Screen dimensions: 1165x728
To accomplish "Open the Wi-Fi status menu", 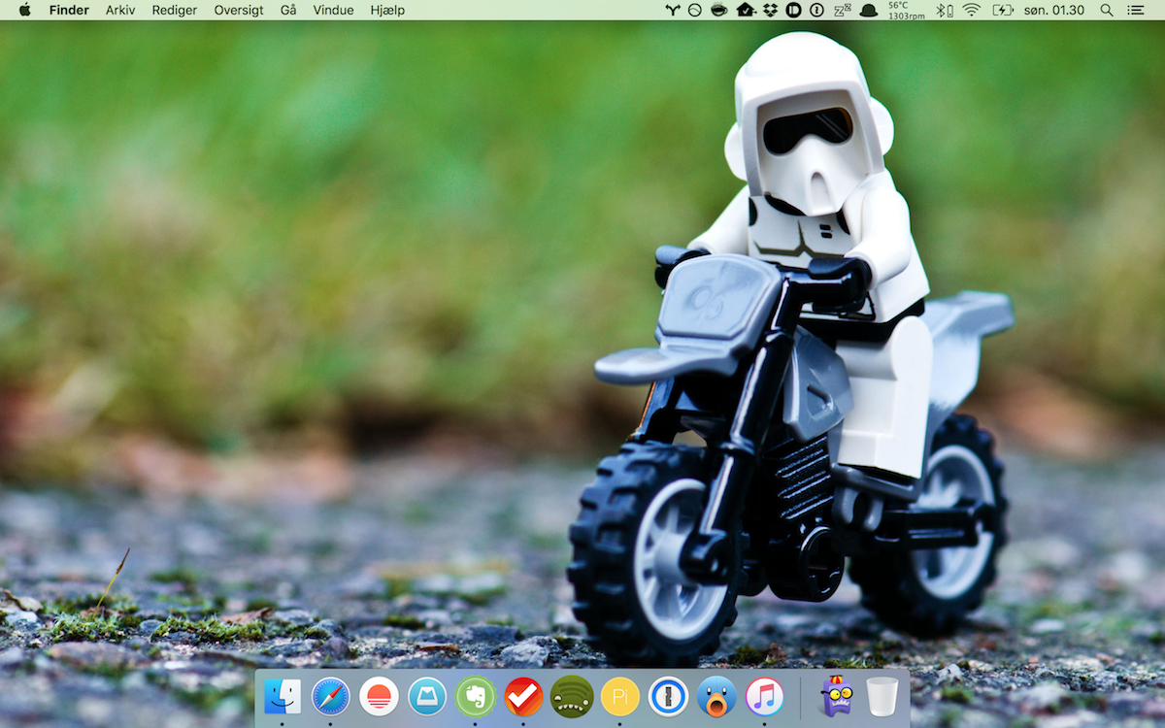I will coord(972,10).
